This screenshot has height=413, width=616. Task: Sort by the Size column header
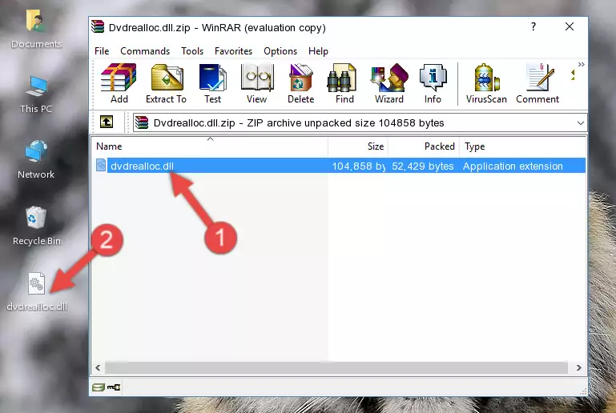pyautogui.click(x=358, y=146)
